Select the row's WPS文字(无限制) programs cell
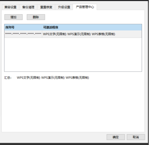149x145 pixels. pyautogui.click(x=92, y=34)
